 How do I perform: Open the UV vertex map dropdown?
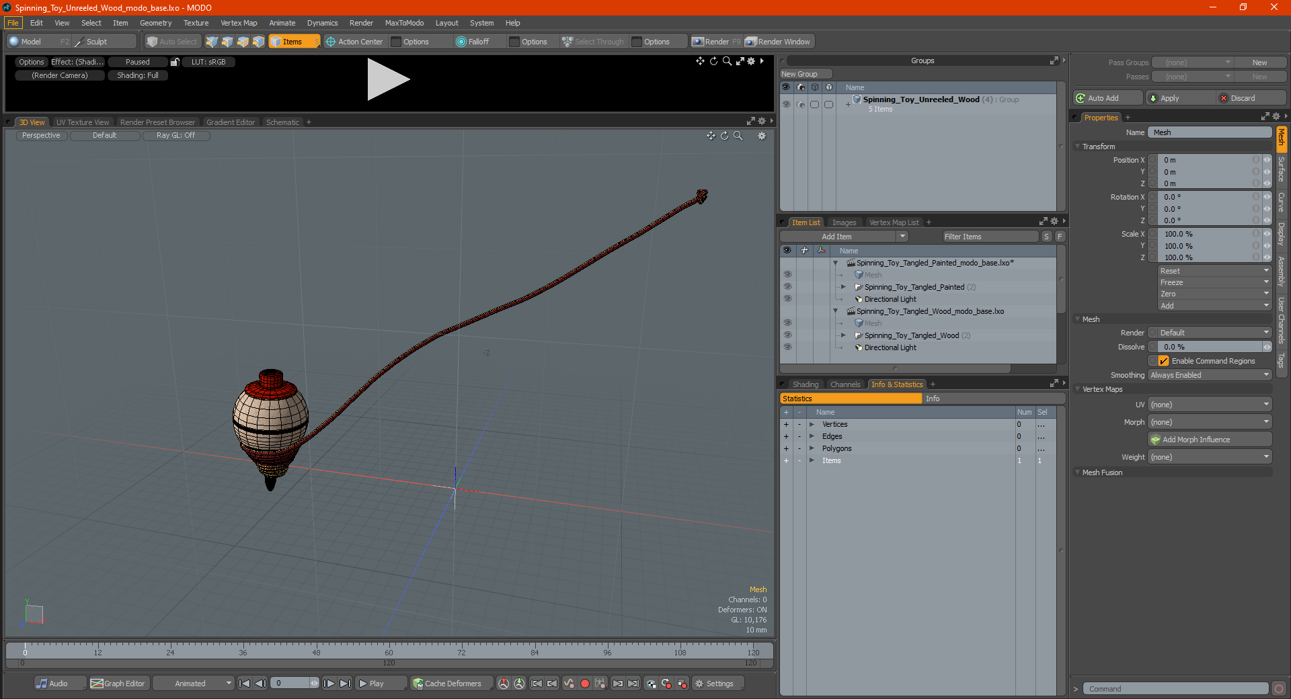1210,405
